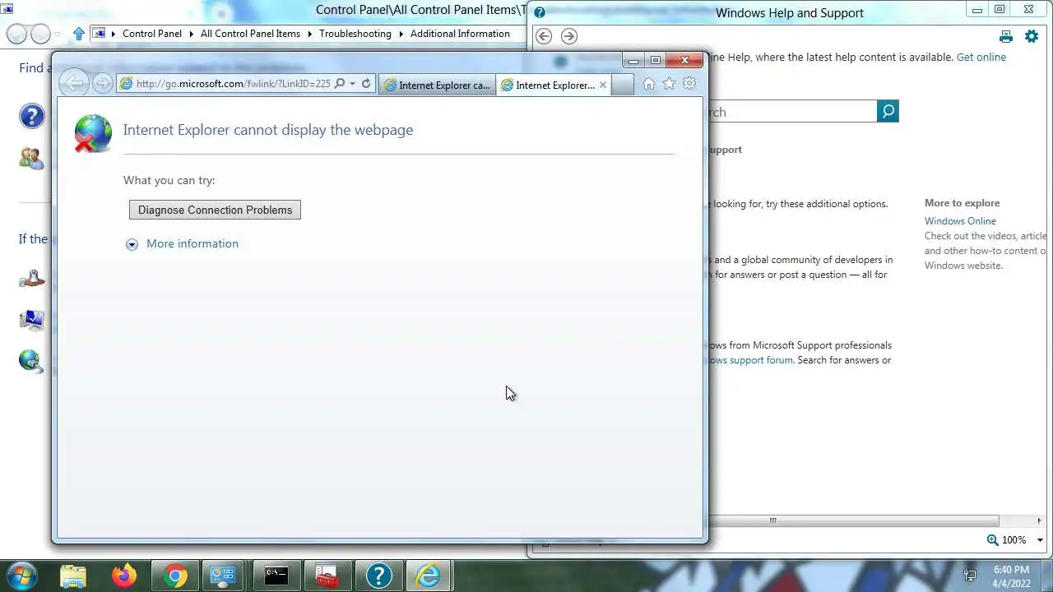Image resolution: width=1053 pixels, height=592 pixels.
Task: Minimize the Windows Help and Support window
Action: click(x=977, y=10)
